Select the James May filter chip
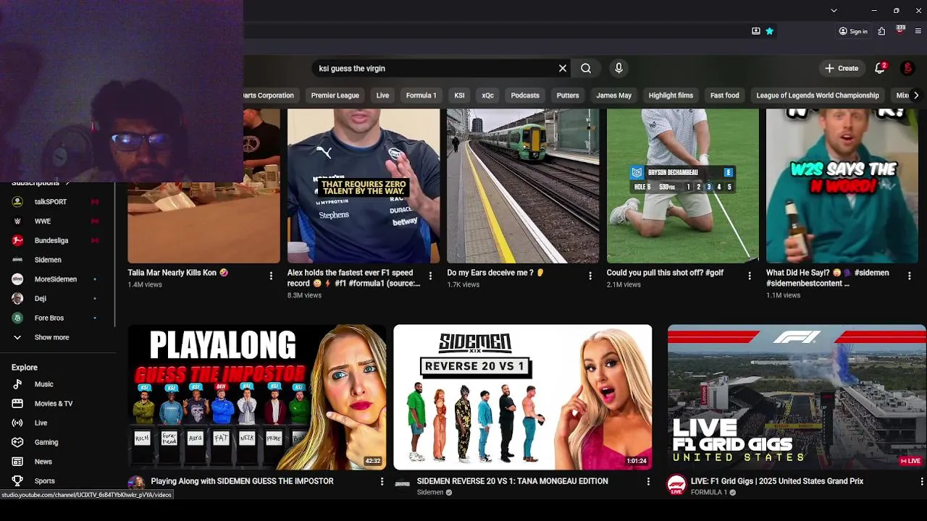Screen dimensions: 927x521 (x=613, y=96)
